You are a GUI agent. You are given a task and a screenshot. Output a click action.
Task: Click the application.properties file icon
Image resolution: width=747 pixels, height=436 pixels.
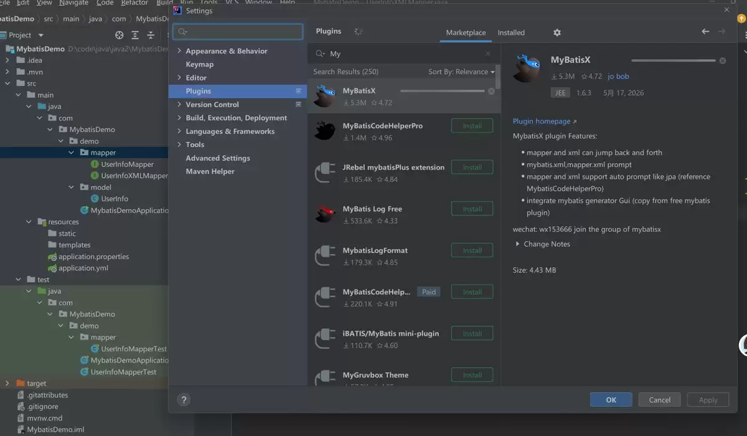pyautogui.click(x=53, y=257)
